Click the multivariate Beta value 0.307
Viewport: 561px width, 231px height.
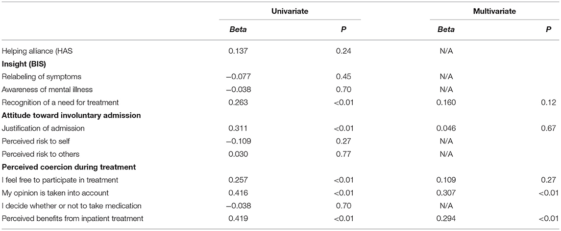pyautogui.click(x=446, y=193)
